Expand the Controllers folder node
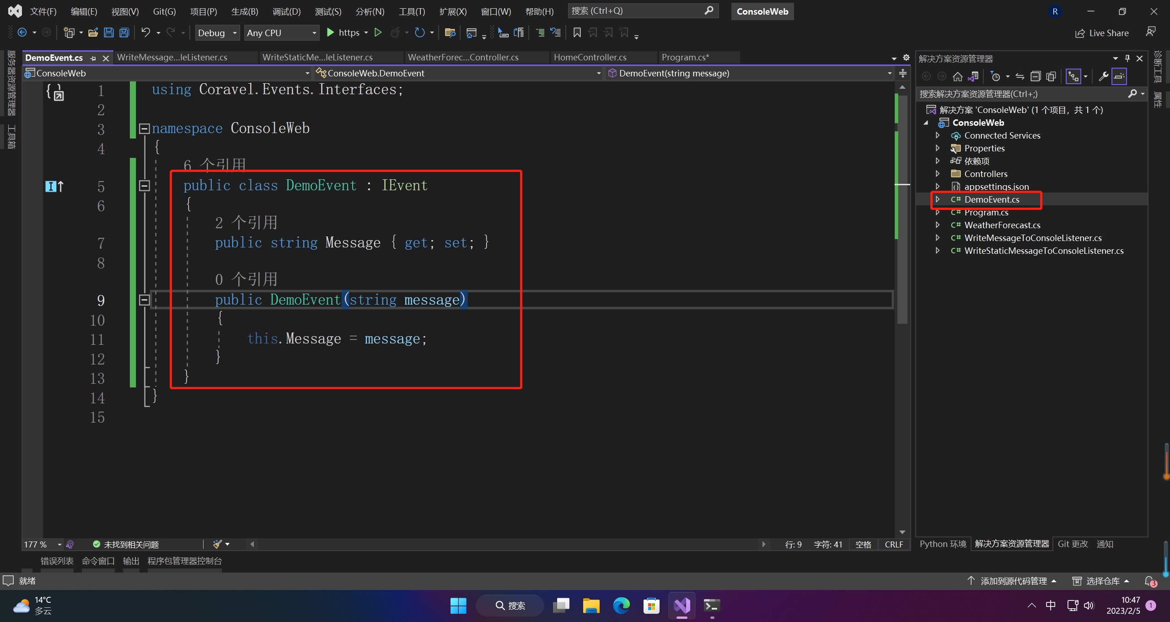Image resolution: width=1170 pixels, height=622 pixels. click(938, 174)
